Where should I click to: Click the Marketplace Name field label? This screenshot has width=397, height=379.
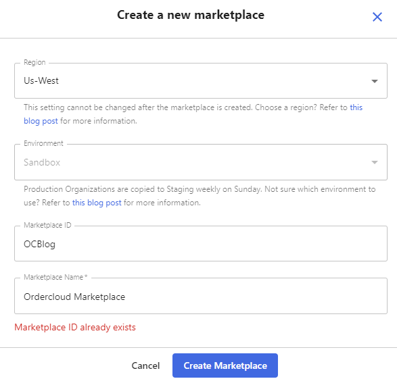tap(55, 277)
